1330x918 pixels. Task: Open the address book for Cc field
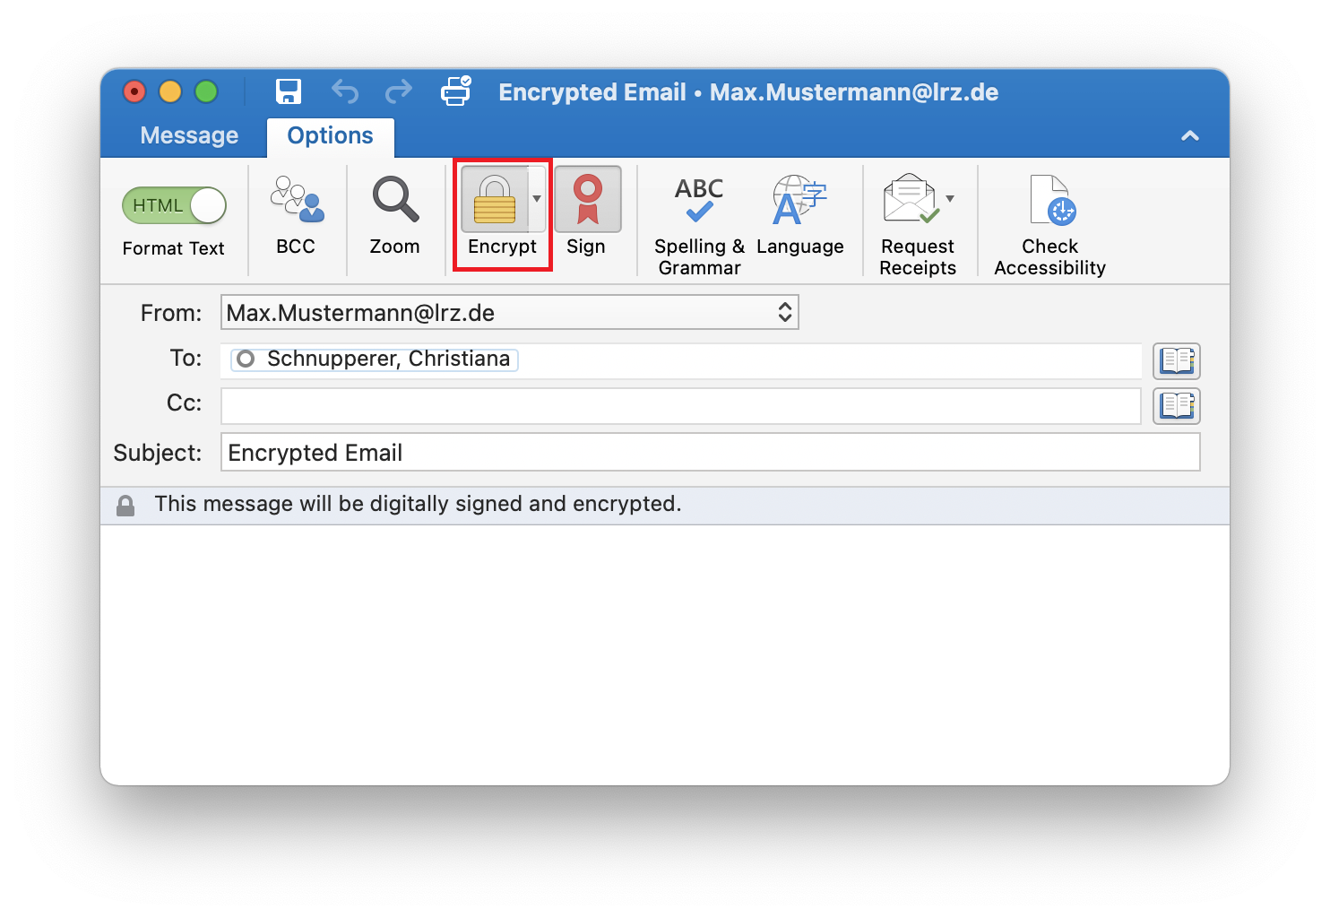pos(1176,406)
